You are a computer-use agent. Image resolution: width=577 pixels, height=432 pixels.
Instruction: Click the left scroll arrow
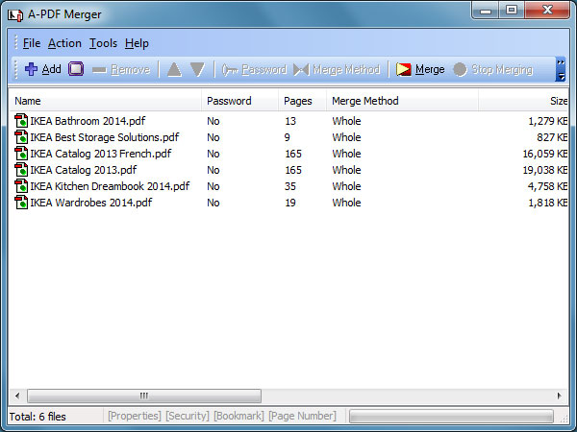point(17,396)
